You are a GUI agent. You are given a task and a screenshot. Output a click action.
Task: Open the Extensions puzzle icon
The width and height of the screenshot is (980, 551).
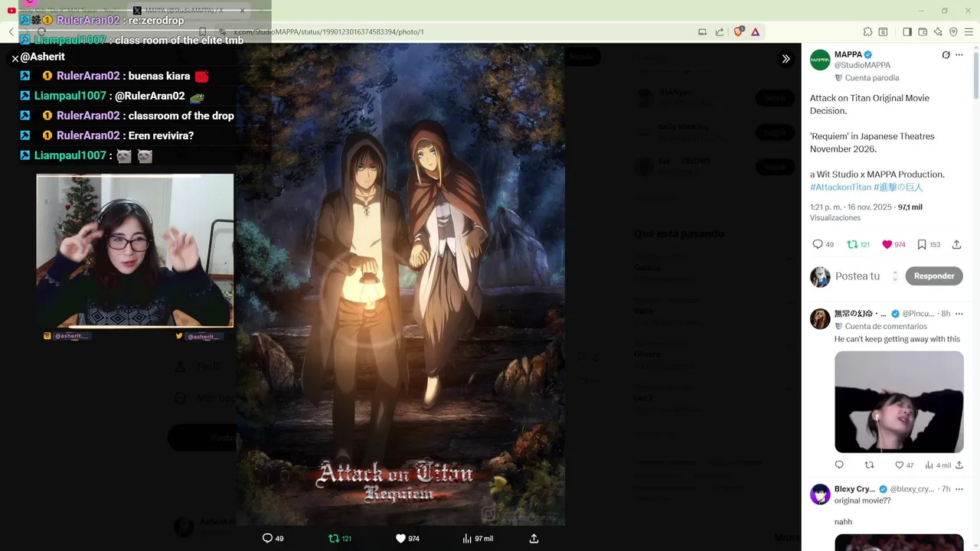coord(867,32)
